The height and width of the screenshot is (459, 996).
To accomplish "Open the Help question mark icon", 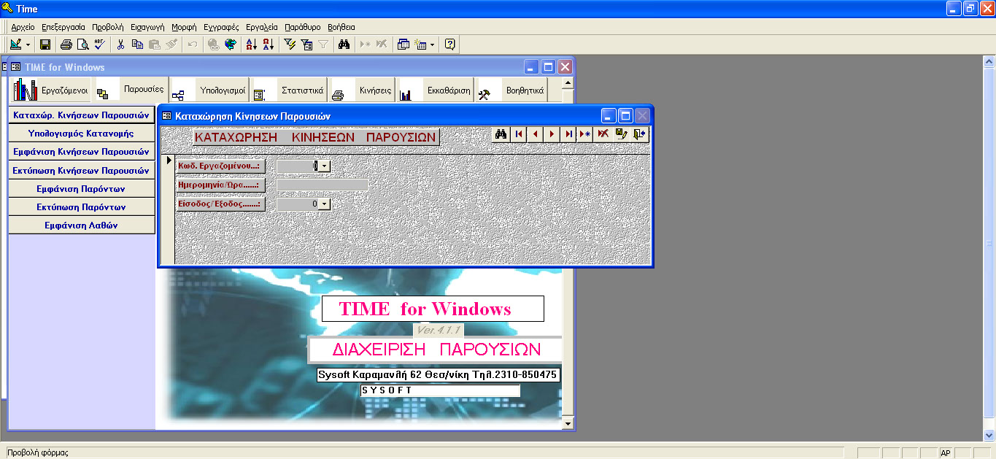I will (x=449, y=45).
